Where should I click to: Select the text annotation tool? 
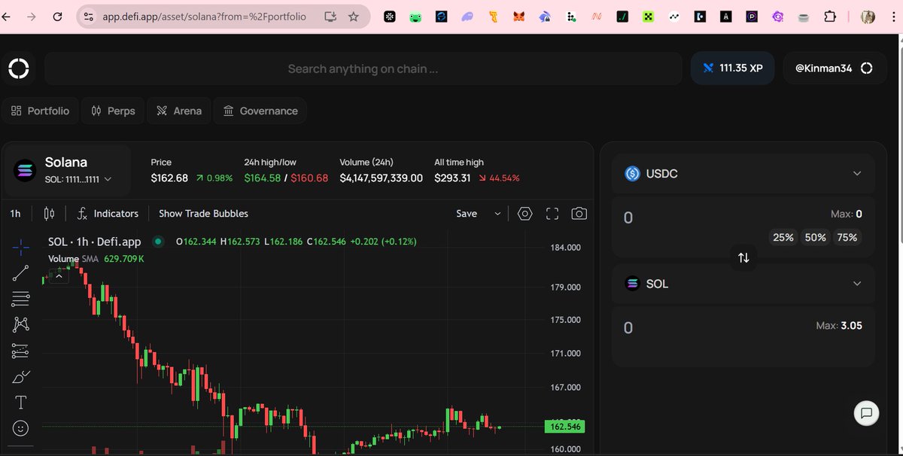pyautogui.click(x=21, y=403)
